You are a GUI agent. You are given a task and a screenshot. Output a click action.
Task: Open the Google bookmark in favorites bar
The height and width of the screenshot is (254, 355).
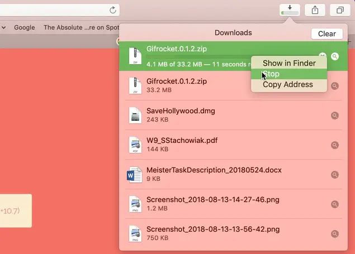coord(25,27)
